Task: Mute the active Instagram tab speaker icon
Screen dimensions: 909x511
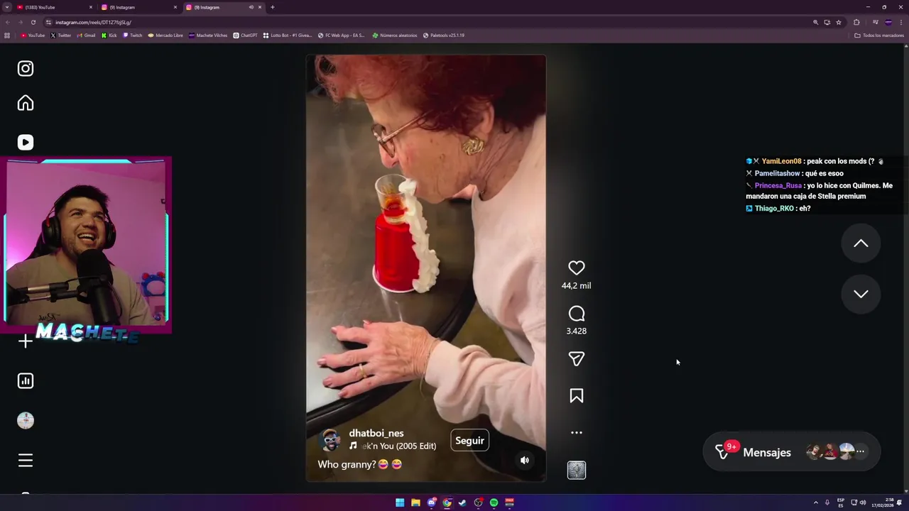Action: pos(251,7)
